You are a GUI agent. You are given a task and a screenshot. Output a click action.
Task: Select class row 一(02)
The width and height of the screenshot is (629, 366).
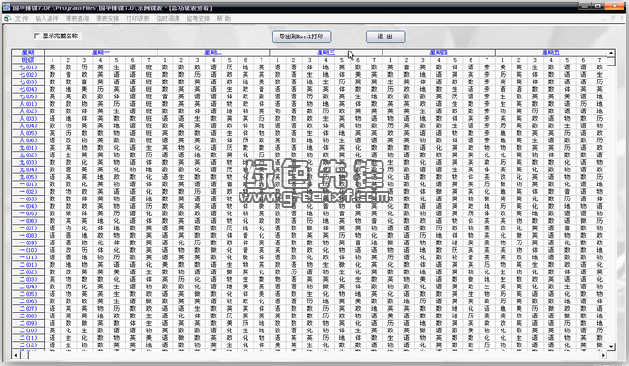click(28, 191)
